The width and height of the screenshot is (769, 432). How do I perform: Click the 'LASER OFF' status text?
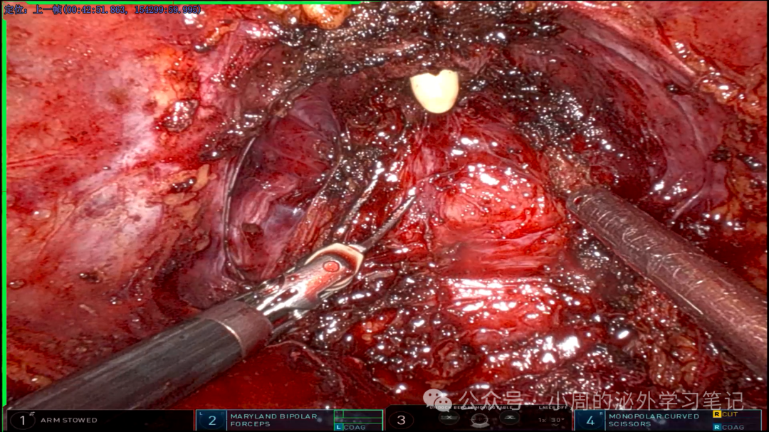pos(553,408)
